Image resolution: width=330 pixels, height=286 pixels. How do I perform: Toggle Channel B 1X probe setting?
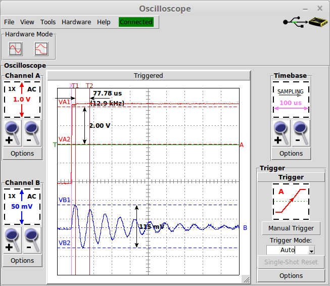tap(12, 196)
